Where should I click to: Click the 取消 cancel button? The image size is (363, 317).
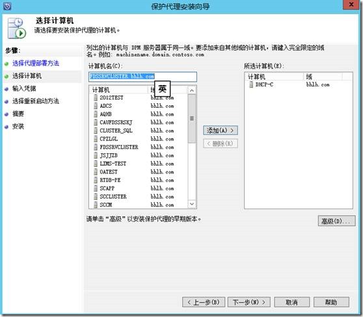coord(291,302)
